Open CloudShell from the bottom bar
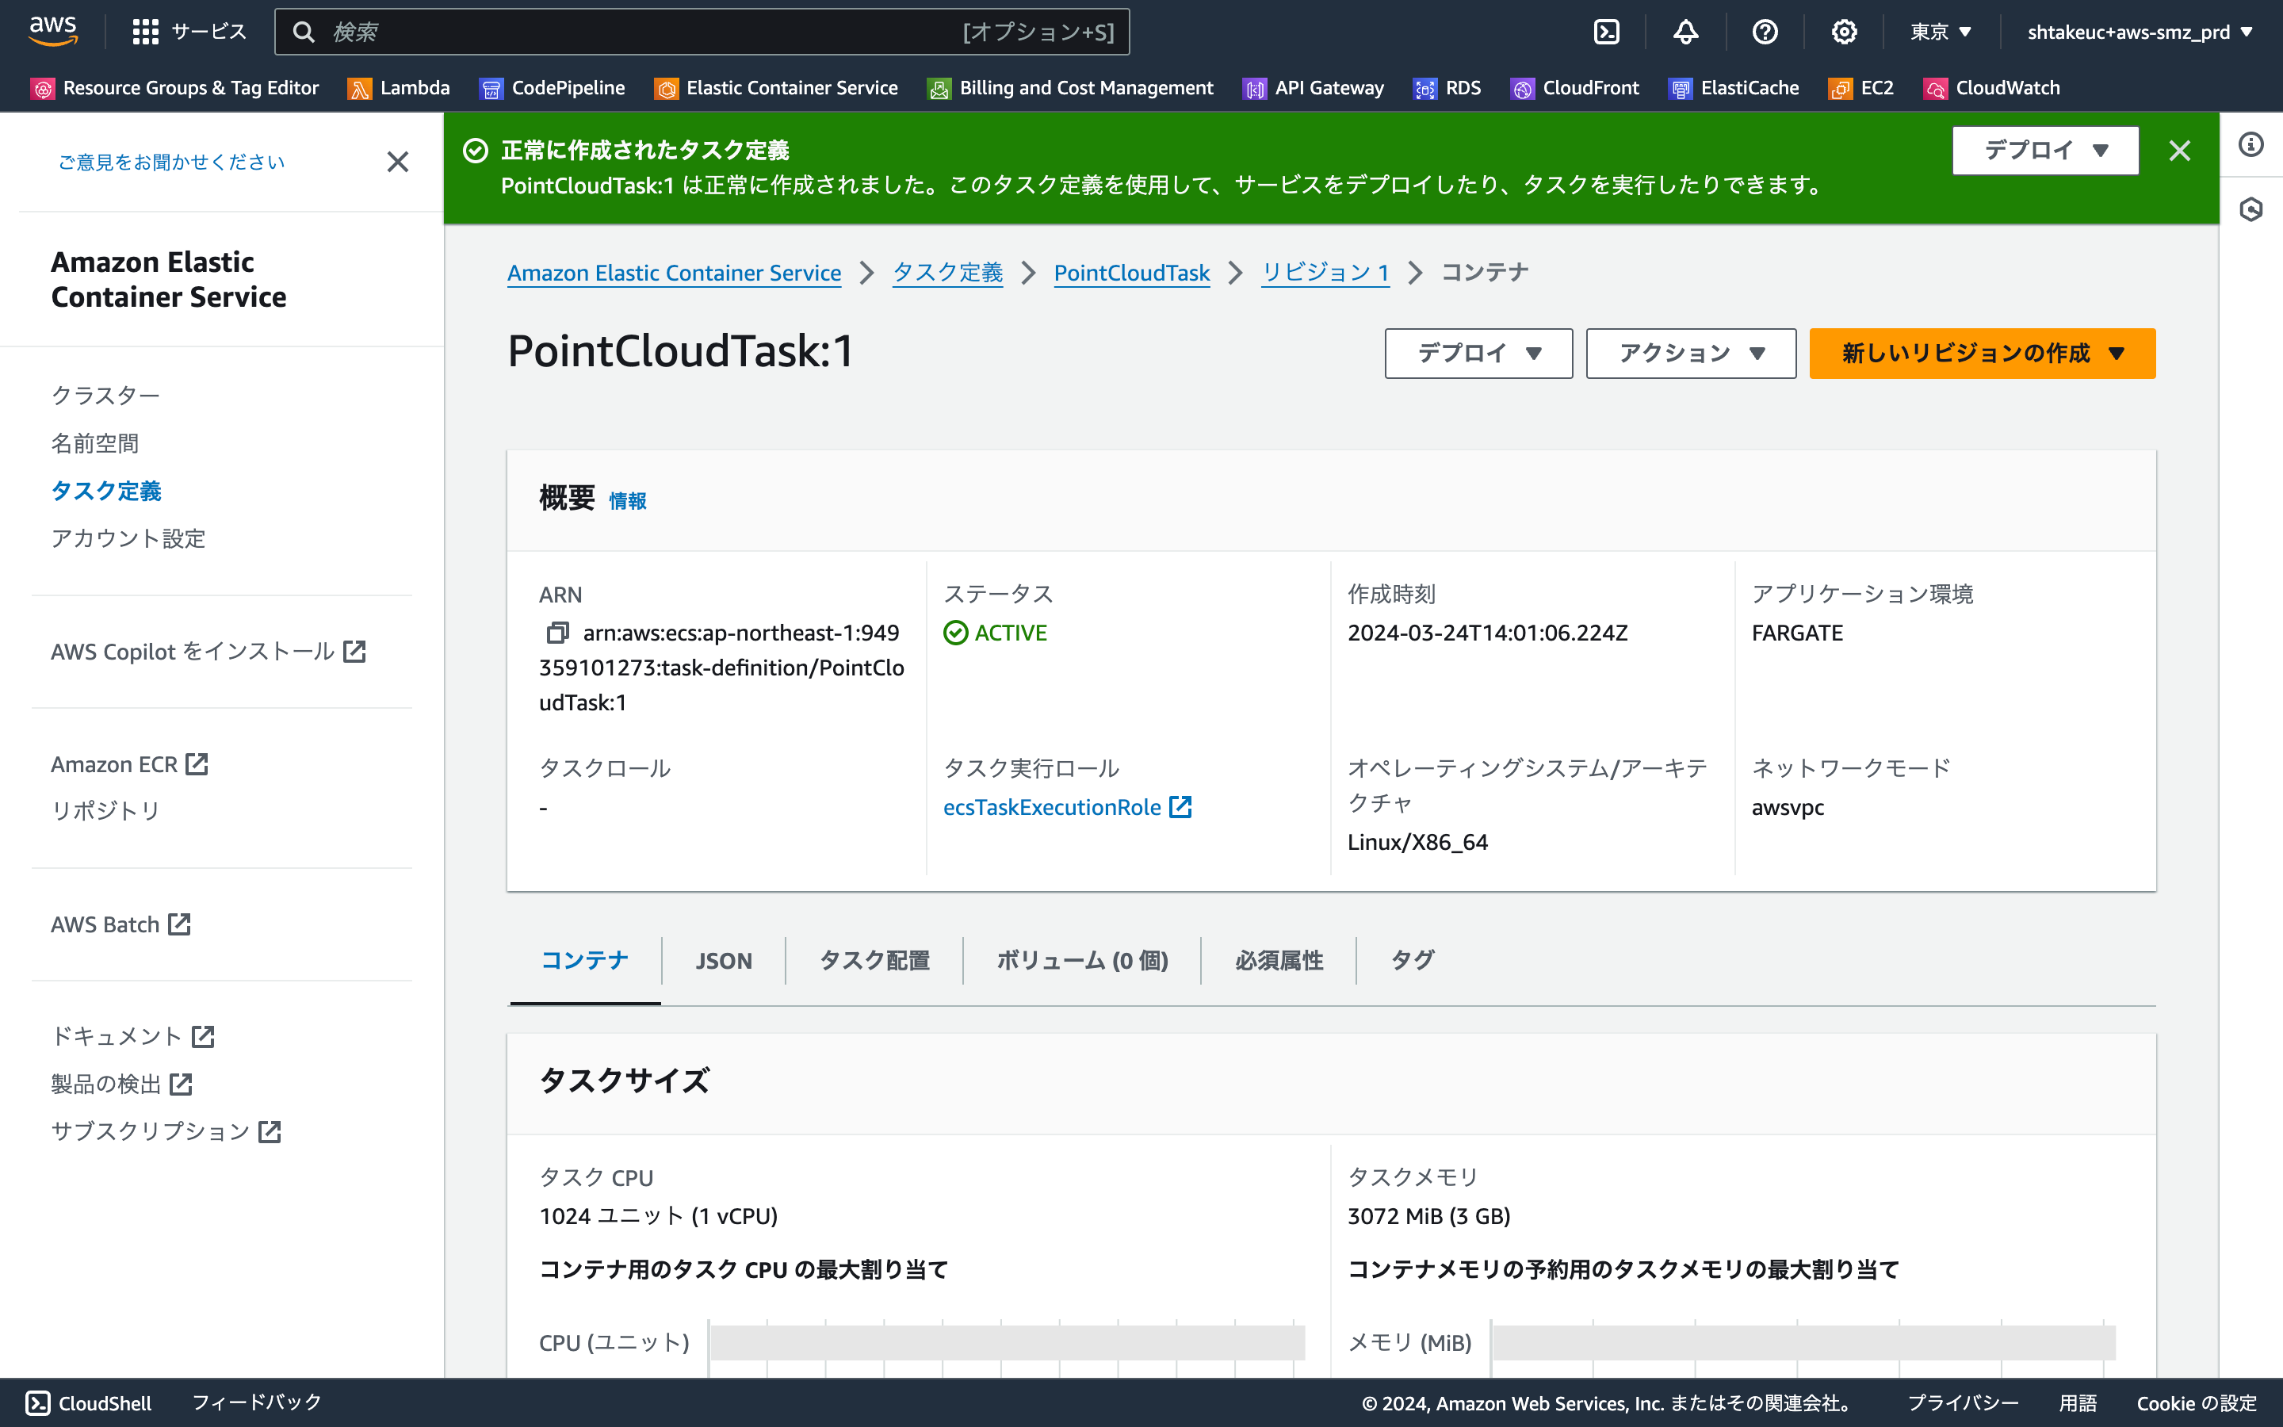 pos(89,1402)
